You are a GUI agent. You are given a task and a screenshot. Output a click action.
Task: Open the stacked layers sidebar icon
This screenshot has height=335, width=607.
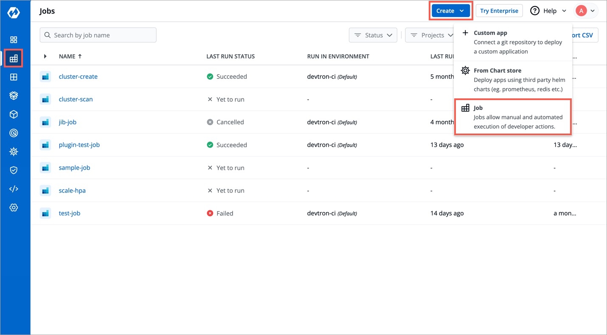(14, 96)
